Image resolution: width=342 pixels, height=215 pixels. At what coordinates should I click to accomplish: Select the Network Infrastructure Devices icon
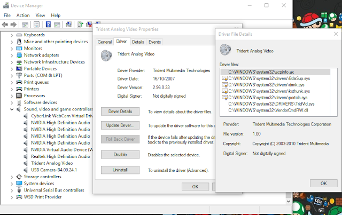click(19, 62)
